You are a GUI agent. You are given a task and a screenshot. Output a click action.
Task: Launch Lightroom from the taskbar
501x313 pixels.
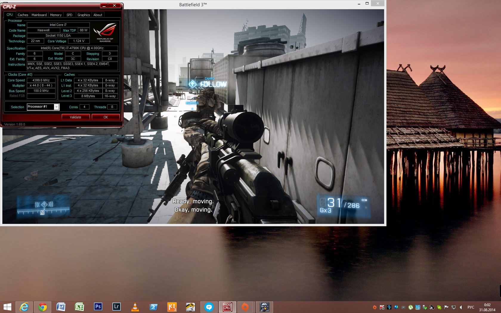(117, 307)
